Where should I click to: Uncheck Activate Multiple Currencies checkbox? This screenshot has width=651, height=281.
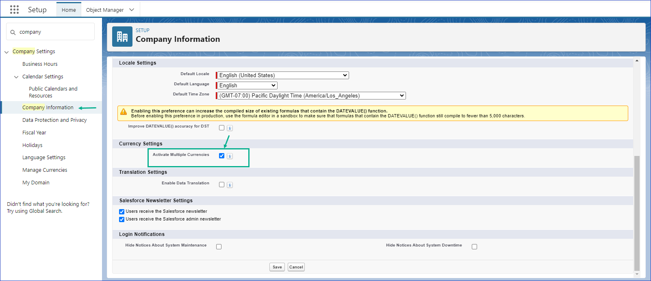pyautogui.click(x=221, y=156)
